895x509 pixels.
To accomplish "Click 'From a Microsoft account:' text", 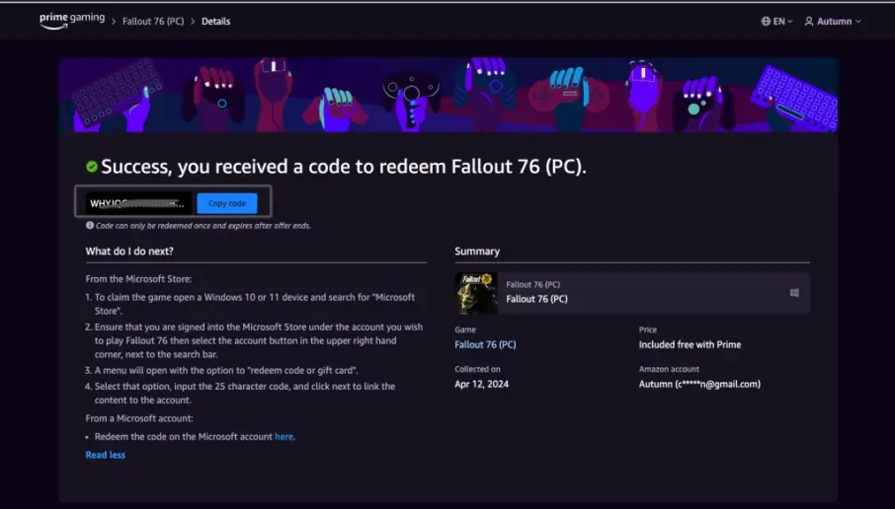I will (x=139, y=418).
